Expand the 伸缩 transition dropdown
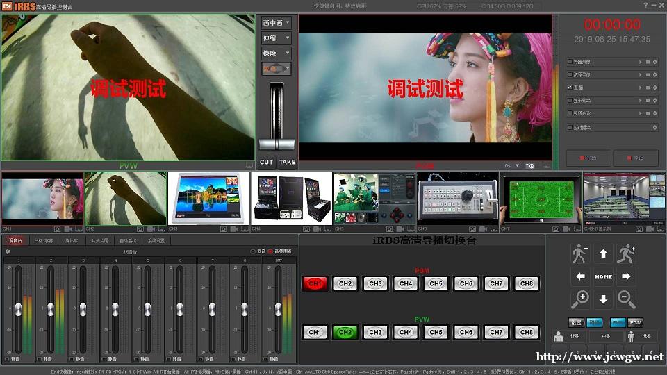 [x=276, y=37]
